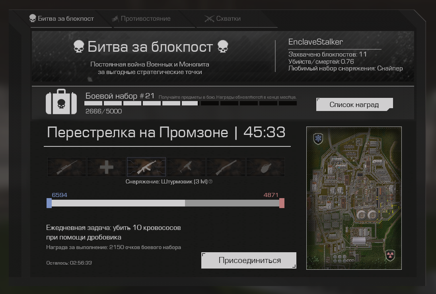The image size is (436, 294).
Task: Click the Осталось: 02:56:33 countdown
Action: click(x=69, y=263)
